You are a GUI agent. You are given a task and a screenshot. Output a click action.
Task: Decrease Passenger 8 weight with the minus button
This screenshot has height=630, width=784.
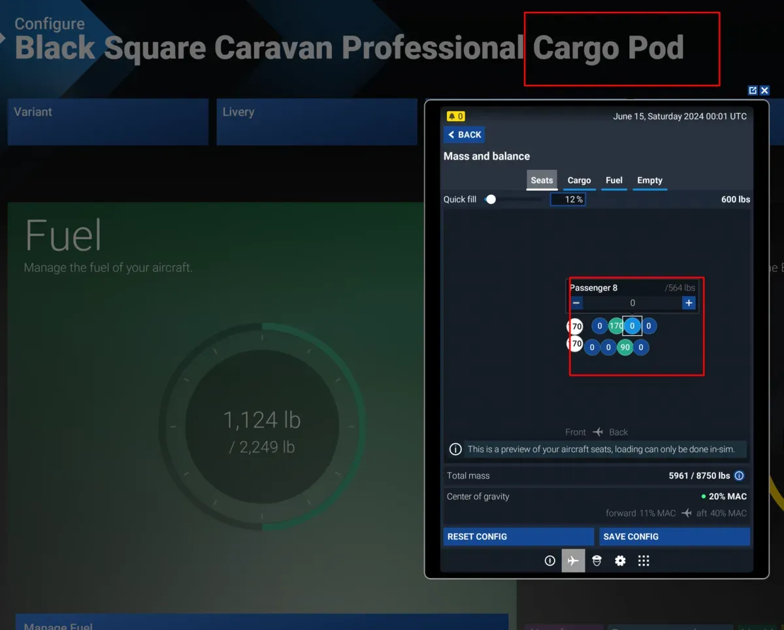[576, 303]
